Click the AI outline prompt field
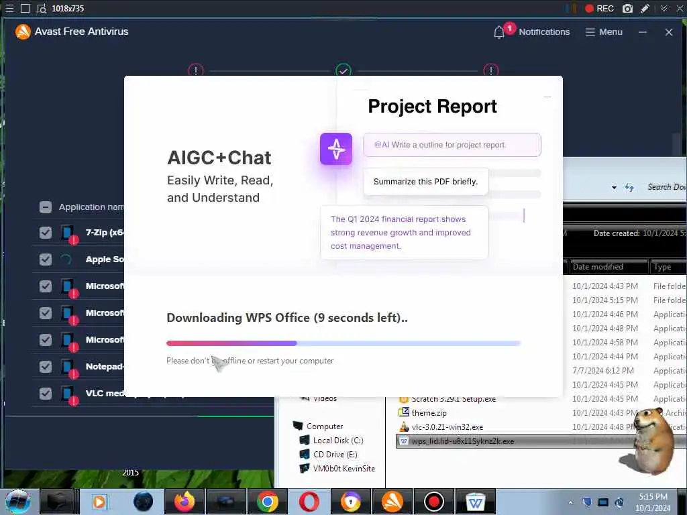The height and width of the screenshot is (515, 687). click(x=452, y=145)
